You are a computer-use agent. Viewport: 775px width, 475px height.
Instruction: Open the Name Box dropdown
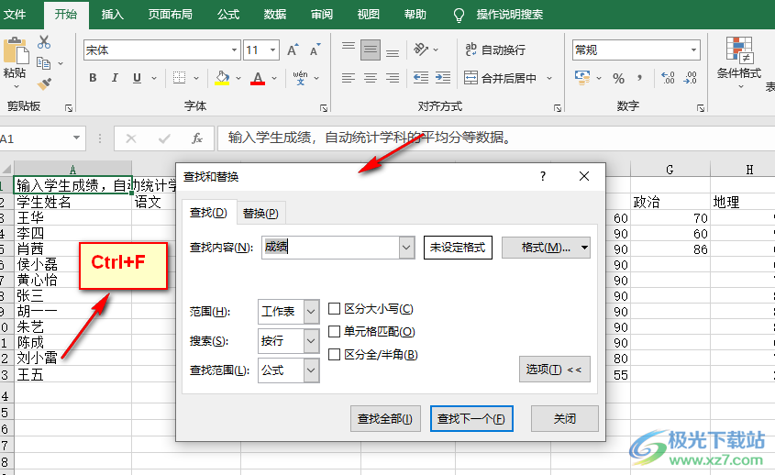pyautogui.click(x=77, y=138)
